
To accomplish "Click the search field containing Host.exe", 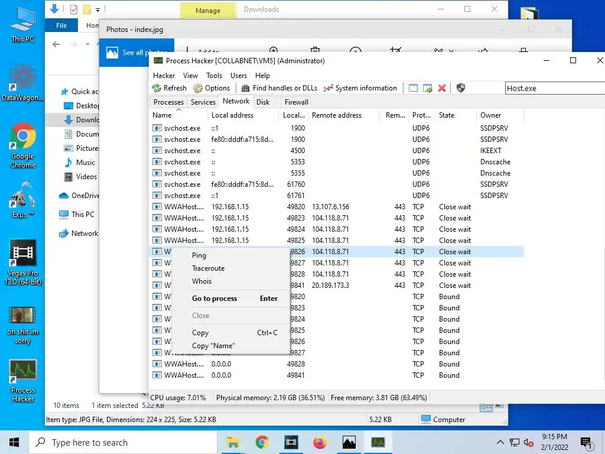I will [555, 88].
